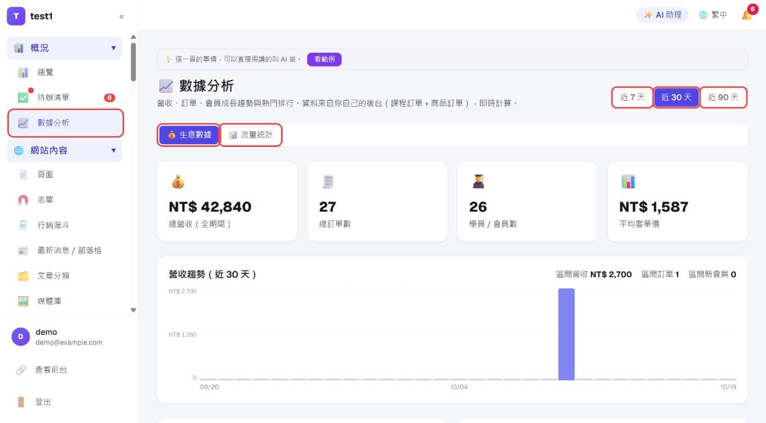Switch to the 流量統計 tab
Viewport: 766px width, 423px height.
pos(251,135)
